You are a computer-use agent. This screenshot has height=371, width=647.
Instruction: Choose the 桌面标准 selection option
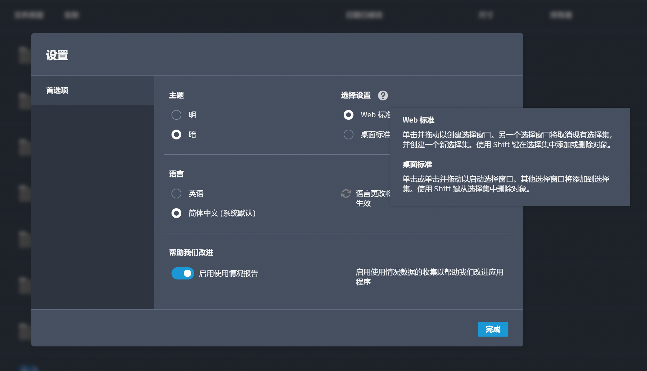click(349, 135)
